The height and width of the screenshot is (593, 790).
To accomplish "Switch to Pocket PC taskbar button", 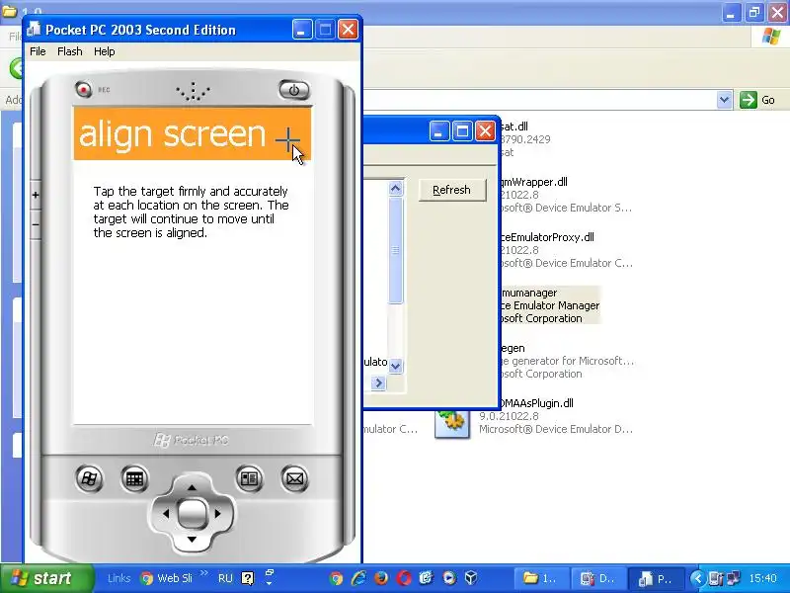I will [656, 578].
